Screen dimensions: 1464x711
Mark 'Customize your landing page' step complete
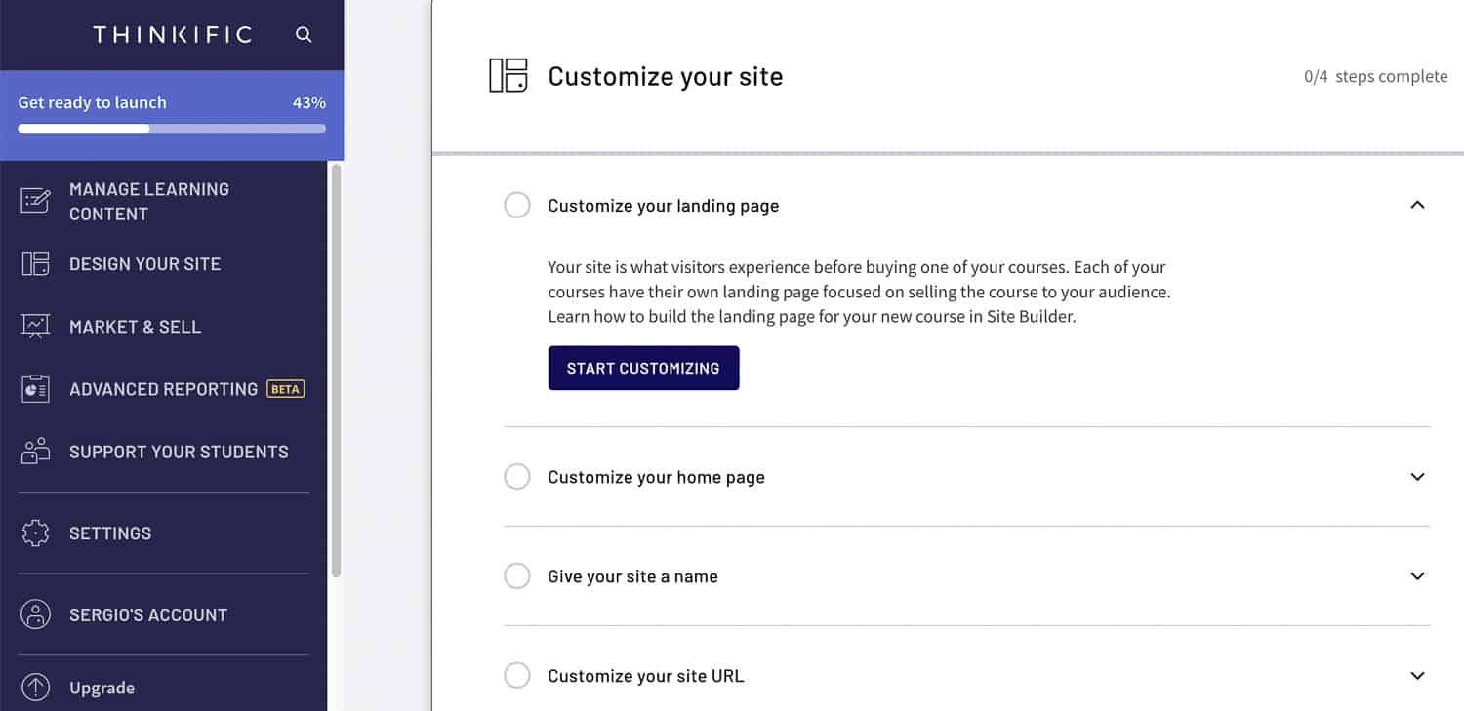[x=517, y=205]
